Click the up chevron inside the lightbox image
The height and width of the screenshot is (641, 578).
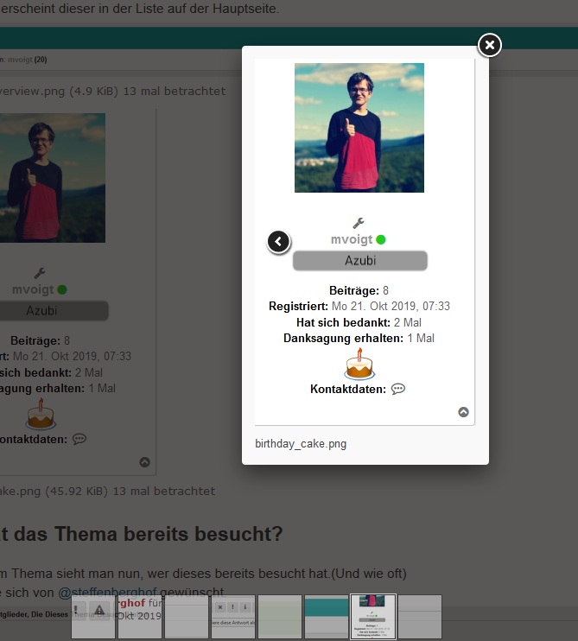[x=464, y=412]
